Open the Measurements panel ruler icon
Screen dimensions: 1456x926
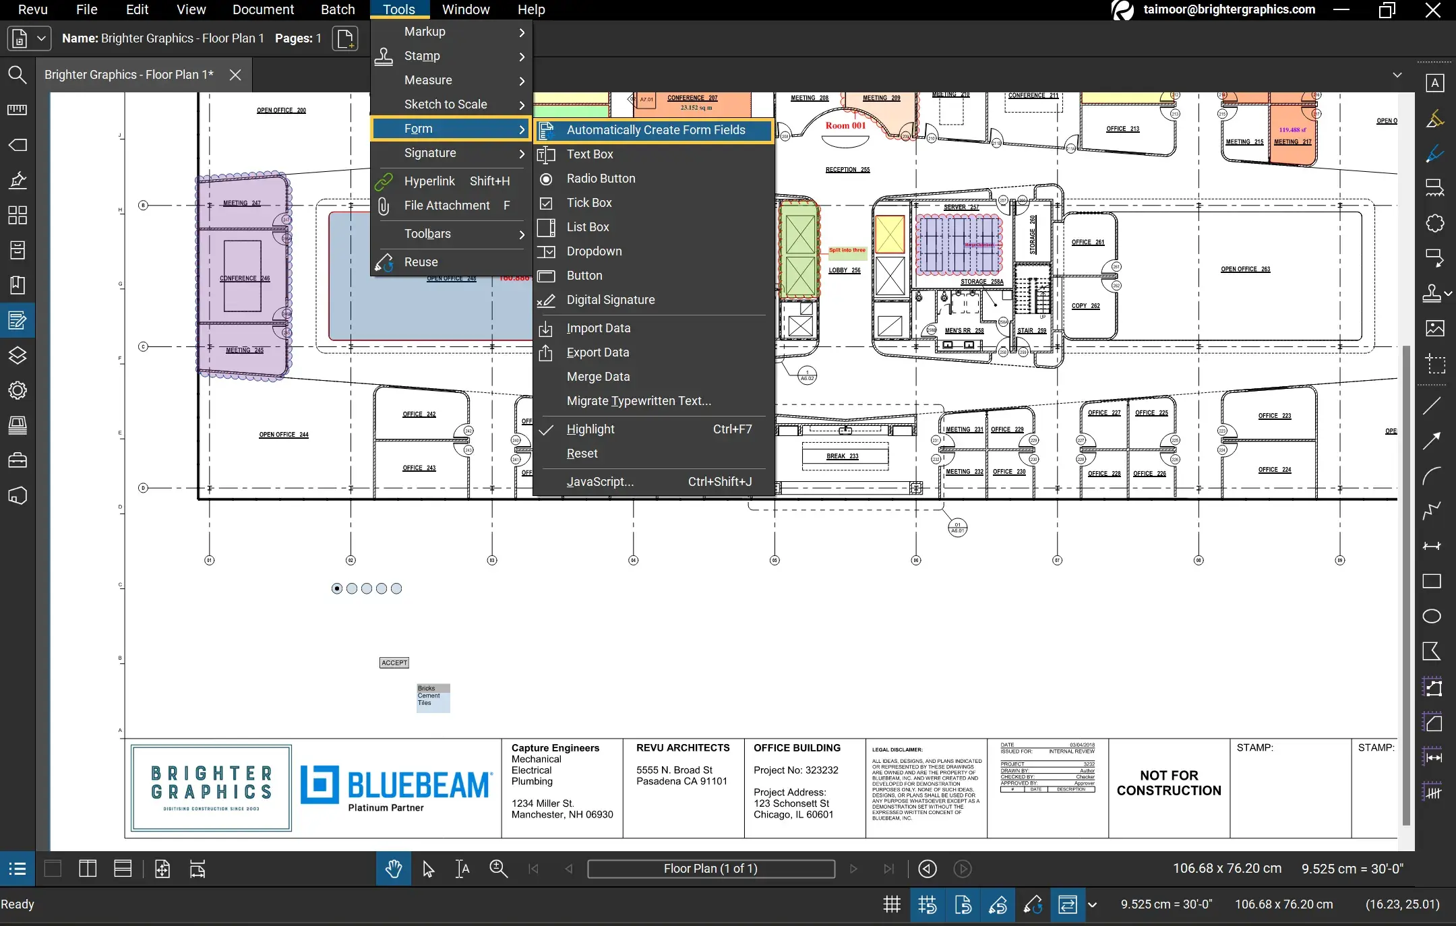pyautogui.click(x=18, y=110)
